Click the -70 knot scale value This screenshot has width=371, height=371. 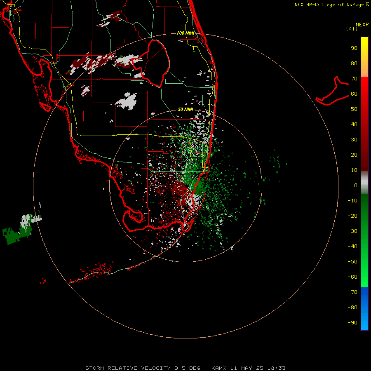tap(352, 292)
